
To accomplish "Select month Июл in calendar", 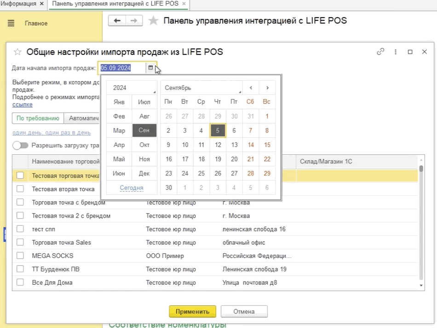I will click(x=144, y=102).
